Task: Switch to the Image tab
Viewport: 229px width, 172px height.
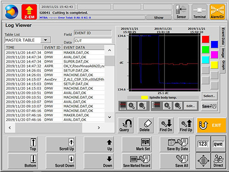Action: pyautogui.click(x=223, y=53)
